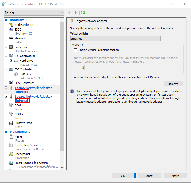The height and width of the screenshot is (183, 191).
Task: Click the Diskette Drive floppy icon
Action: point(11,123)
